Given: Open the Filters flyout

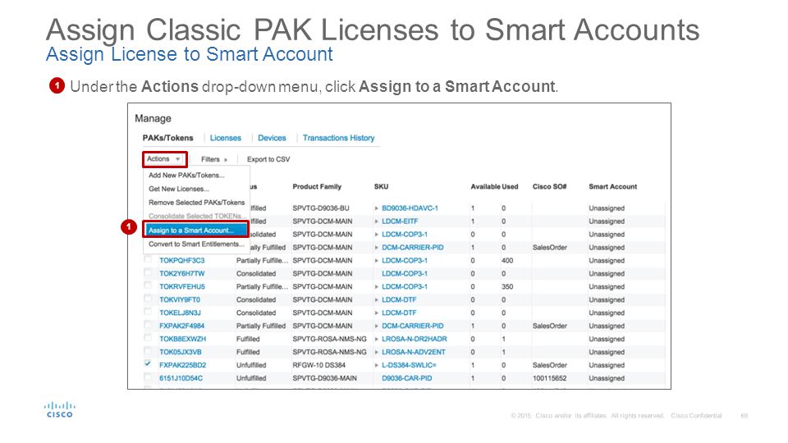Looking at the screenshot, I should (x=214, y=159).
